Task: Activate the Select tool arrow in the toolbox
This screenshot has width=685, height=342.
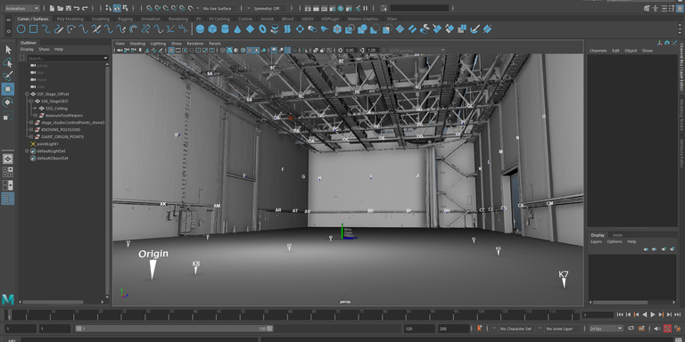Action: (8, 50)
